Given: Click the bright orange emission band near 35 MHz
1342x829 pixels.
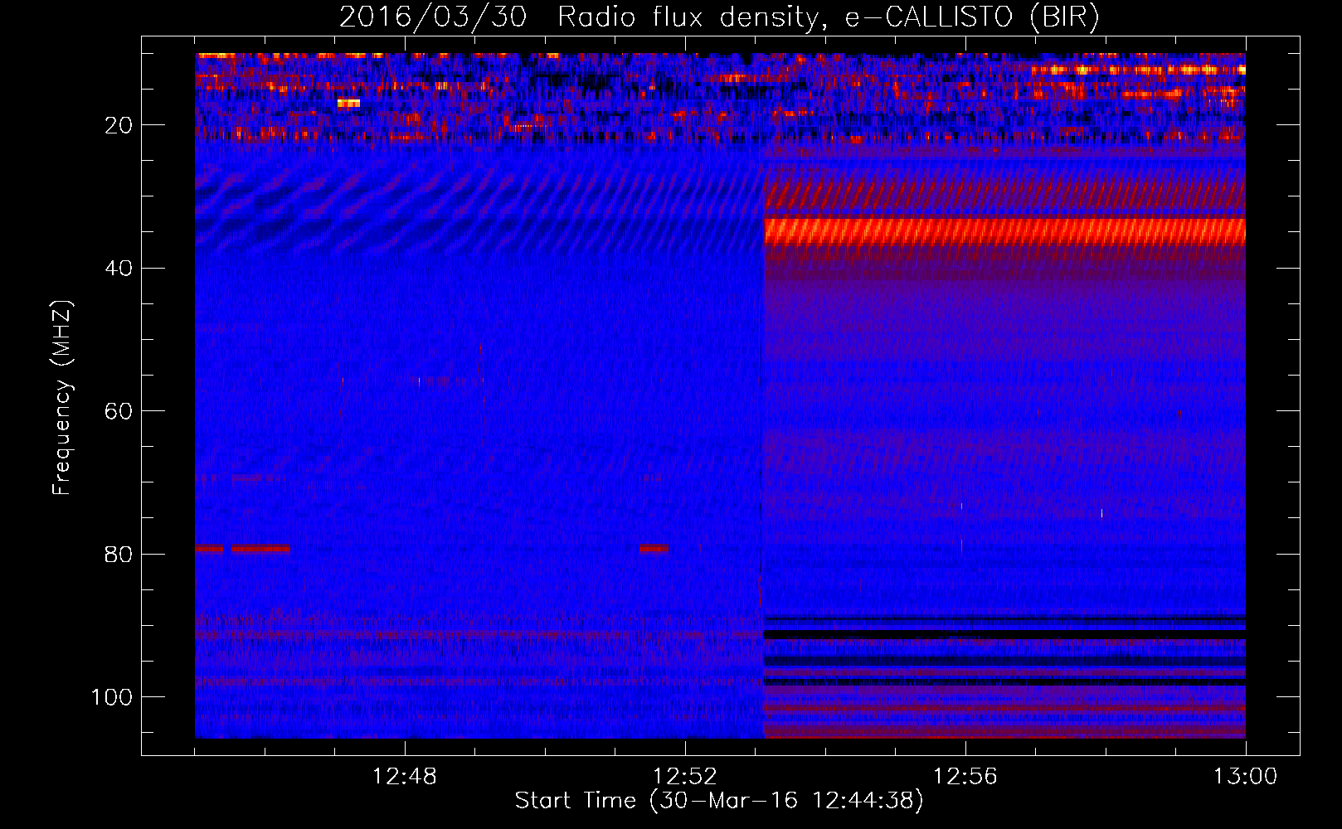Looking at the screenshot, I should point(1004,232).
